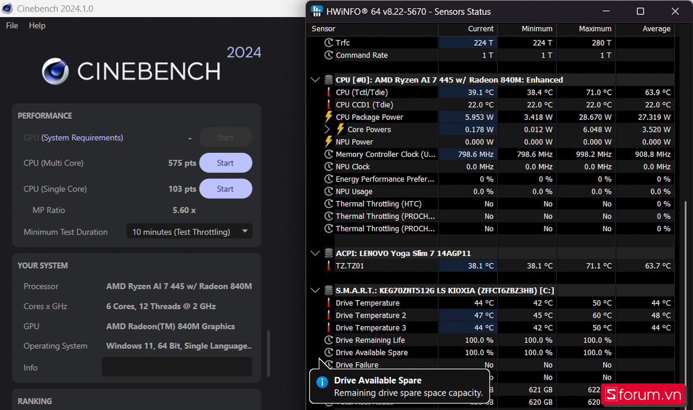The width and height of the screenshot is (693, 410).
Task: Click drive icon of S.M.A.R.T. group header
Action: (329, 291)
